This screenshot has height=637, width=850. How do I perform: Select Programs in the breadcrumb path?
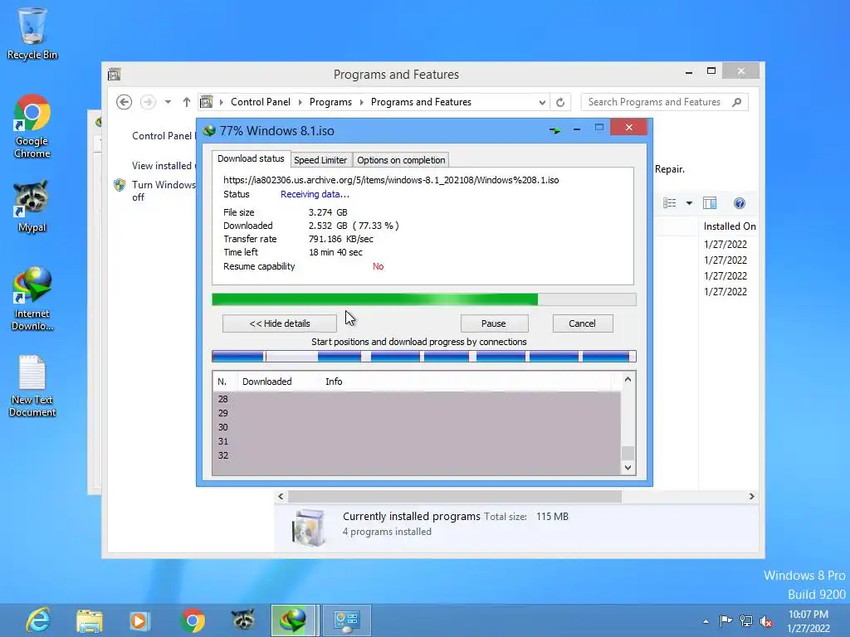point(330,102)
